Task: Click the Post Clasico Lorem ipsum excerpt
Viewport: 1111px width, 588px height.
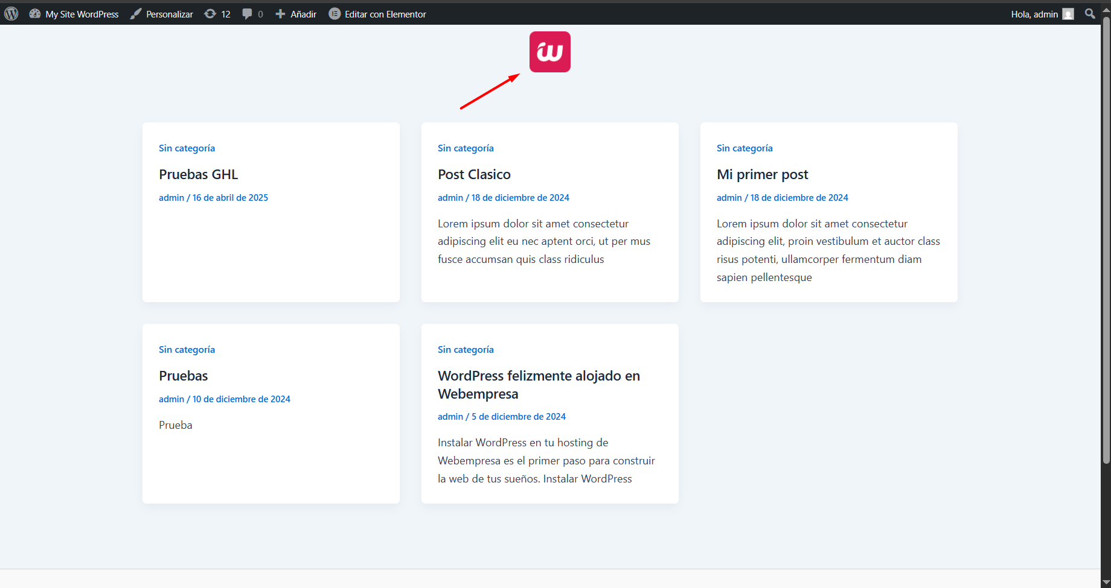Action: pyautogui.click(x=544, y=241)
